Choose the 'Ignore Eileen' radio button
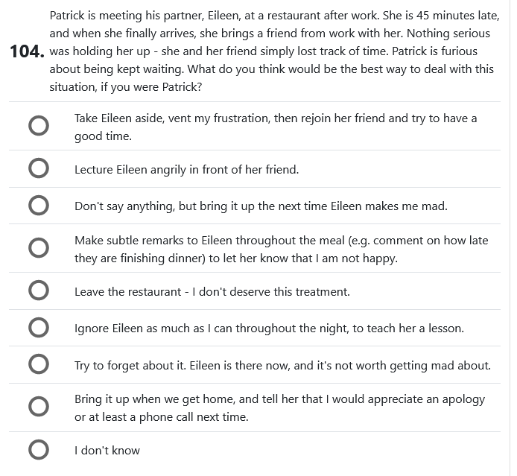Image resolution: width=517 pixels, height=476 pixels. click(39, 328)
